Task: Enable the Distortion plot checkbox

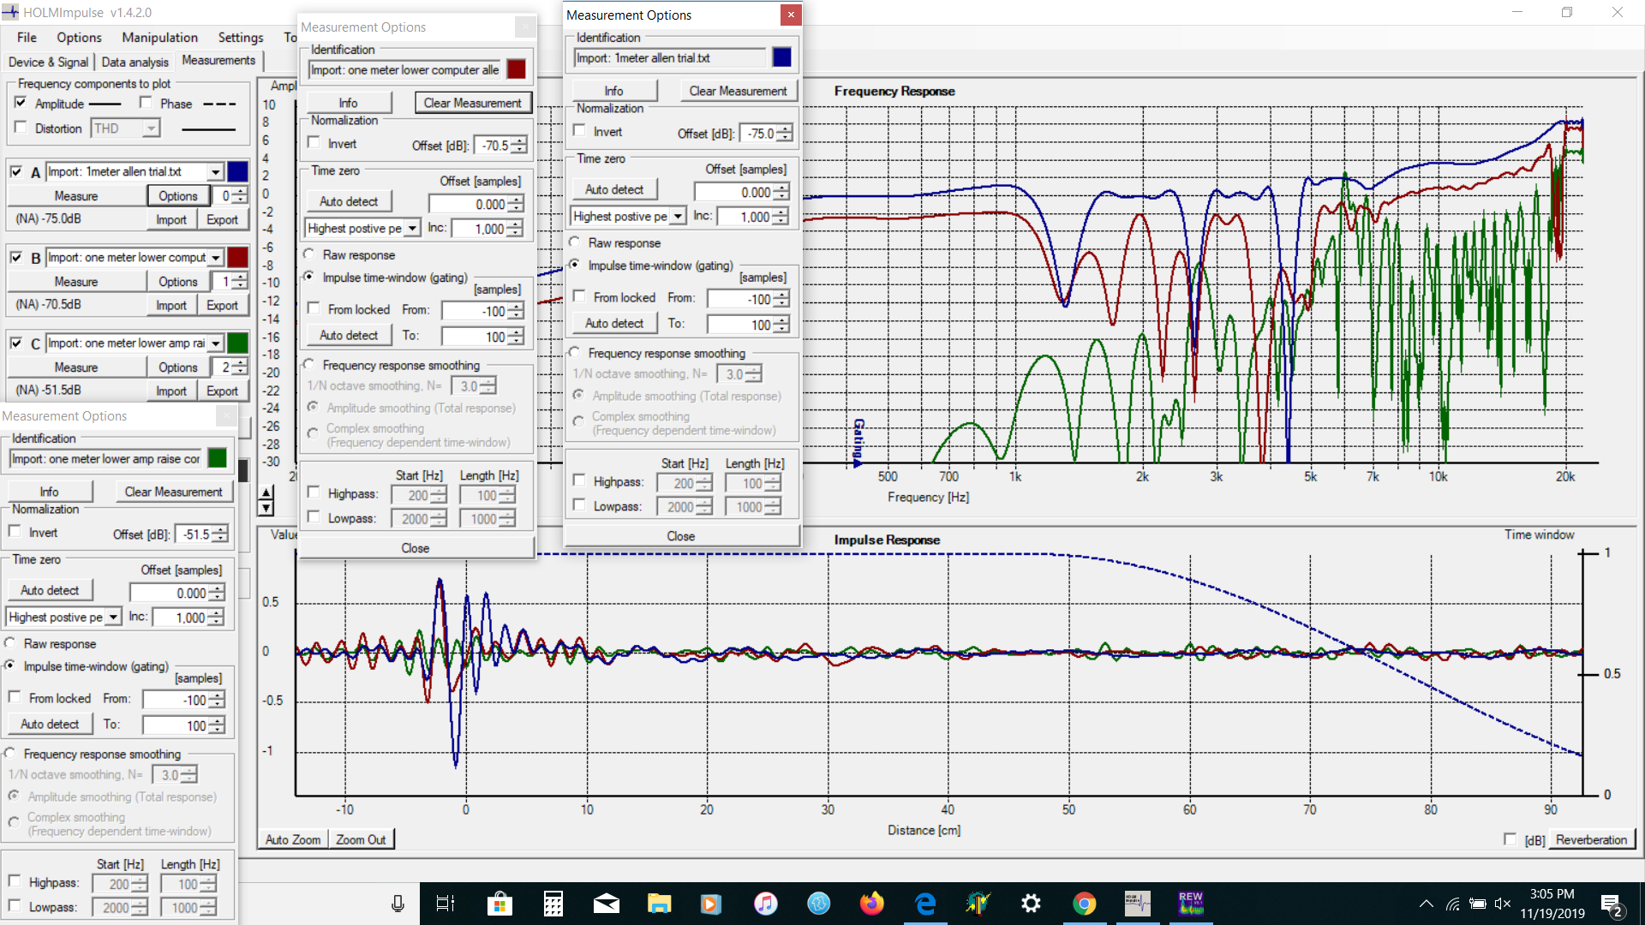Action: tap(21, 128)
